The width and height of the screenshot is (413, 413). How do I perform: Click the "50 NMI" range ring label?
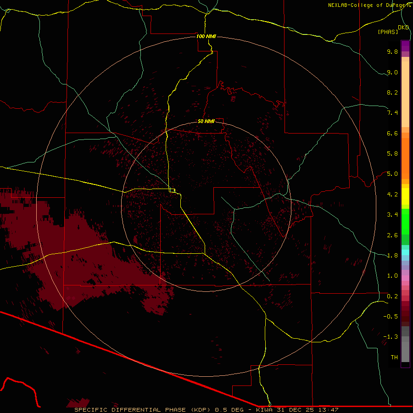(206, 121)
